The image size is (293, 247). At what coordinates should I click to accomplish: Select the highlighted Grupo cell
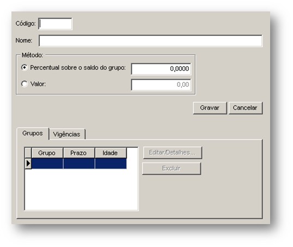47,164
